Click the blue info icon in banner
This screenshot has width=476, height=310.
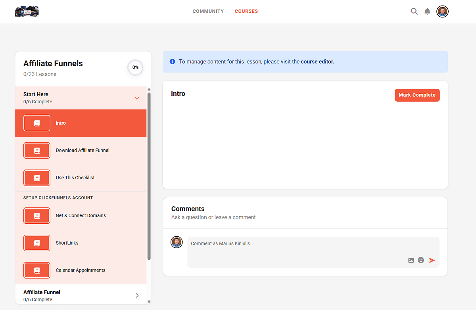(x=172, y=62)
